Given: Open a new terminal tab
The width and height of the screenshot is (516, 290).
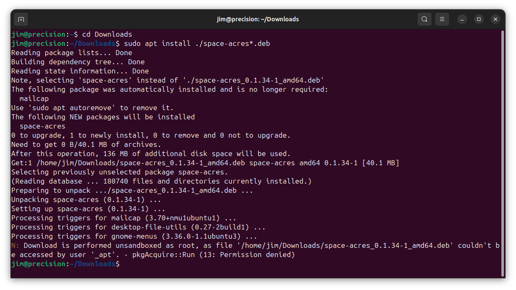Looking at the screenshot, I should [21, 19].
